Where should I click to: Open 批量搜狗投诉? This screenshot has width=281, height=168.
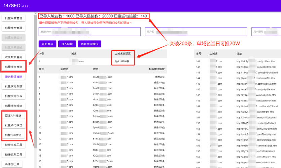click(x=13, y=96)
